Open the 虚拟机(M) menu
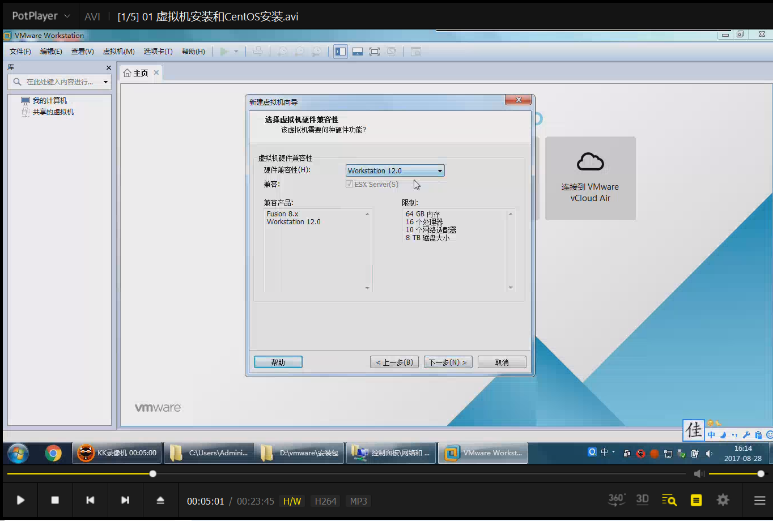The image size is (773, 521). 118,52
